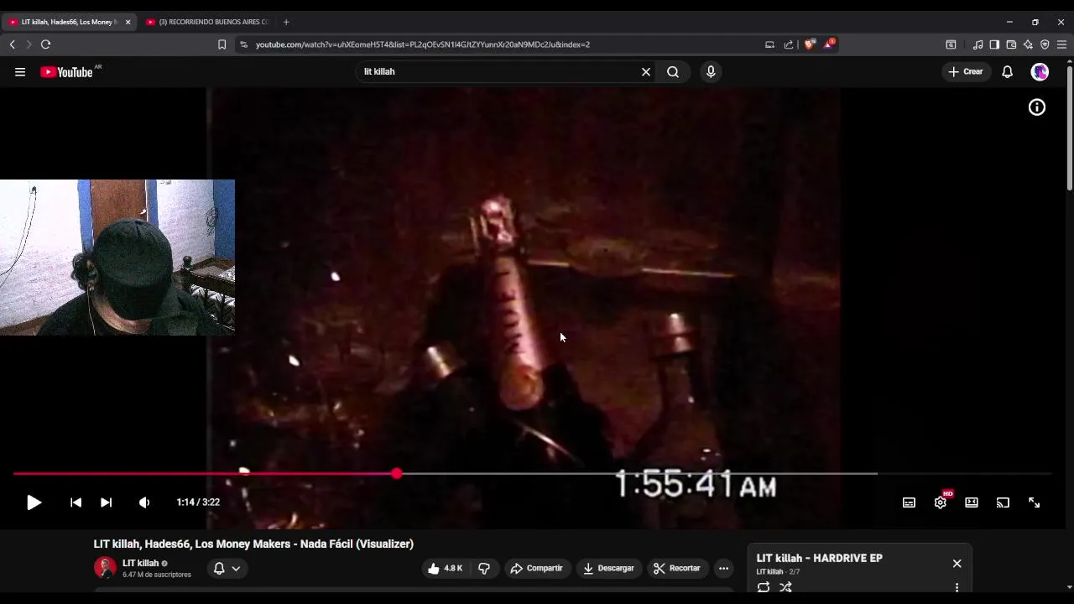1074x604 pixels.
Task: Reload the current page
Action: 45,44
